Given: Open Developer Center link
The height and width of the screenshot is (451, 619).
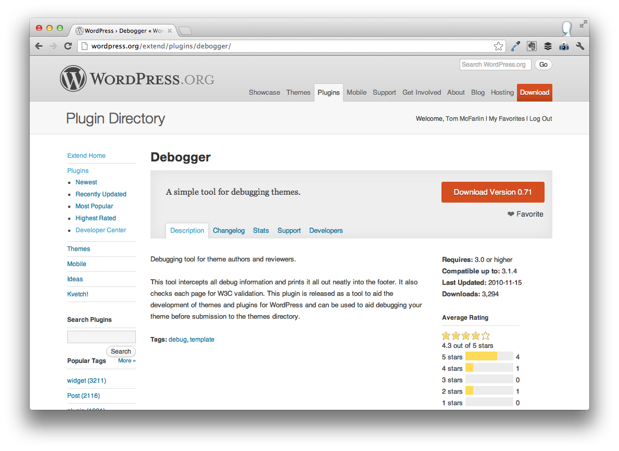Looking at the screenshot, I should coord(100,230).
